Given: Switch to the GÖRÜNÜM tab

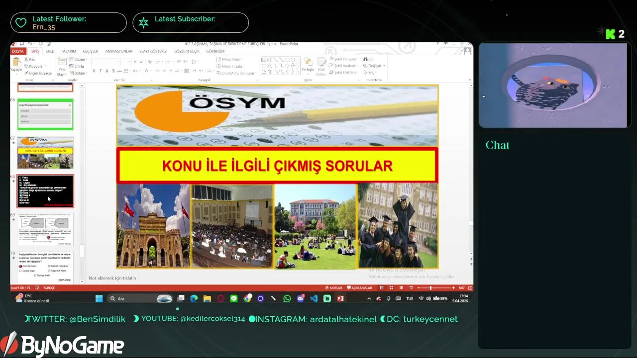Looking at the screenshot, I should click(215, 51).
